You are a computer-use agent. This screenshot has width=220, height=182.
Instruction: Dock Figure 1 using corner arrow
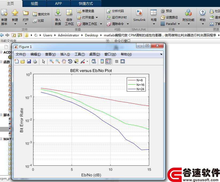click(161, 54)
